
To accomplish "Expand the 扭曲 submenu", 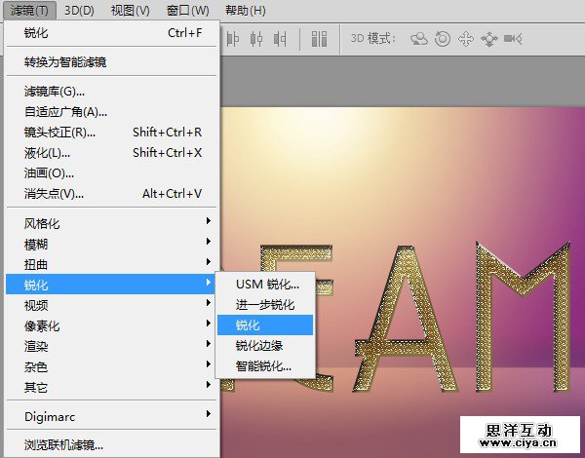I will pos(111,264).
